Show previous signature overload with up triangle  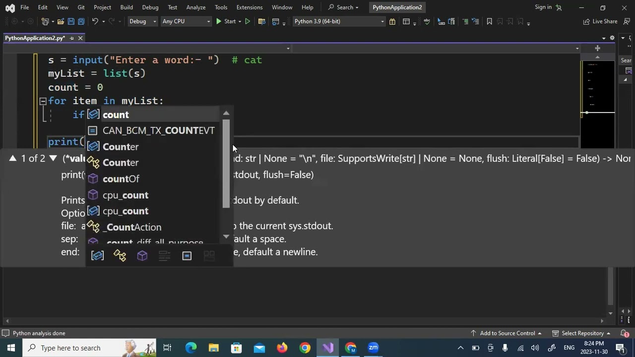tap(13, 158)
